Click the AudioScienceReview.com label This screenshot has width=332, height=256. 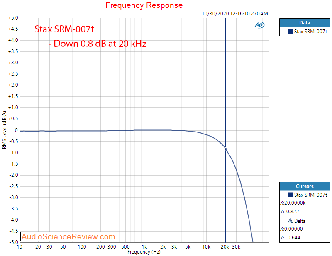pos(68,236)
